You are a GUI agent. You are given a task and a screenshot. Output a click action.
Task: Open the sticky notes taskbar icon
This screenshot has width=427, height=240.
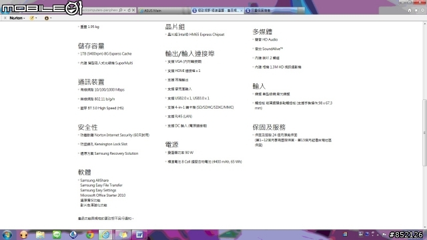(x=123, y=235)
